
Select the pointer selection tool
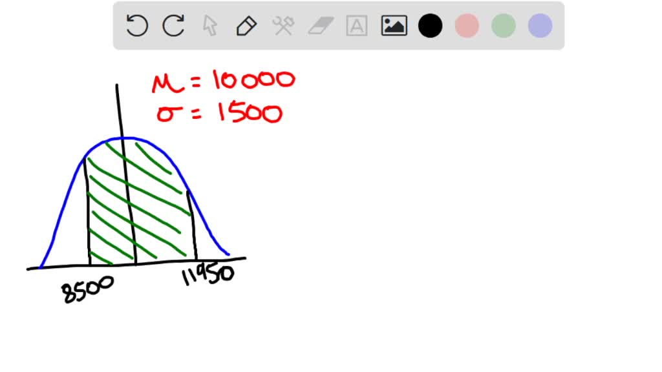click(x=210, y=26)
